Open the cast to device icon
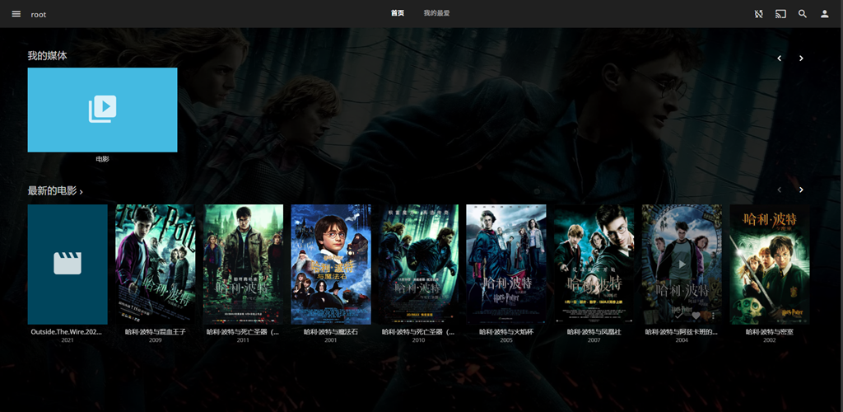The height and width of the screenshot is (412, 843). pyautogui.click(x=780, y=14)
